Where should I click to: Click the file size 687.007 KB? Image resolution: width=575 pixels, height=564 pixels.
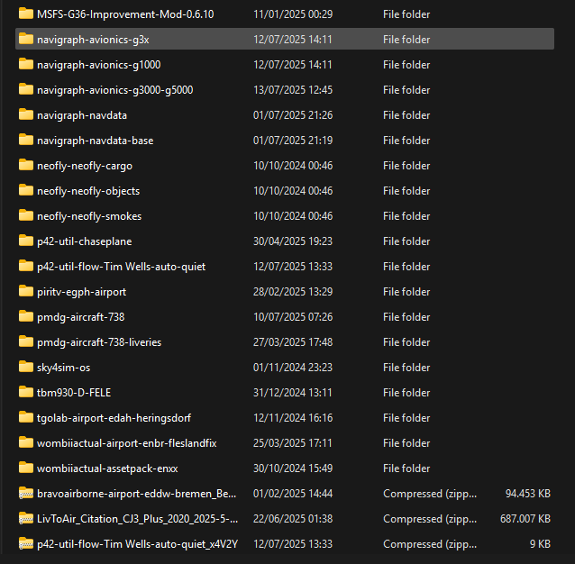[525, 519]
